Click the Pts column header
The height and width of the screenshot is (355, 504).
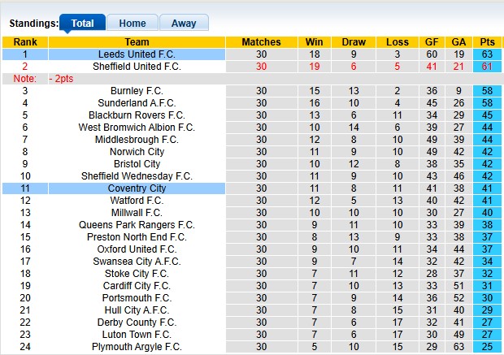coord(488,42)
